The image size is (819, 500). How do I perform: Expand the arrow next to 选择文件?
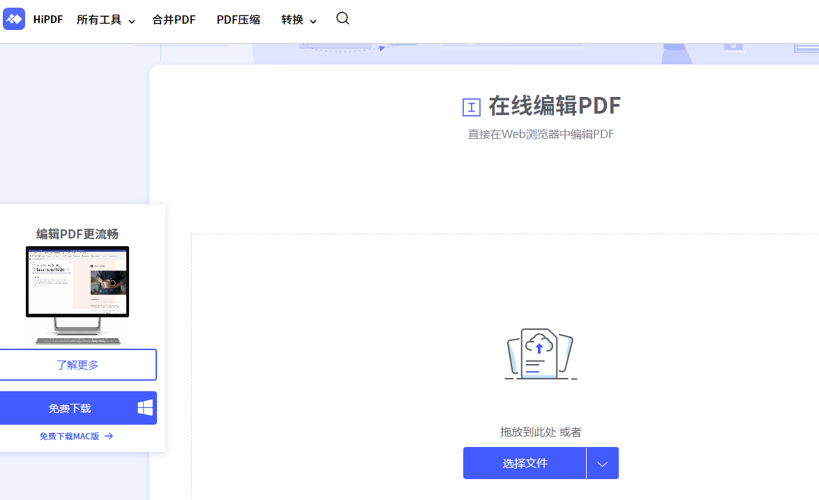tap(602, 462)
